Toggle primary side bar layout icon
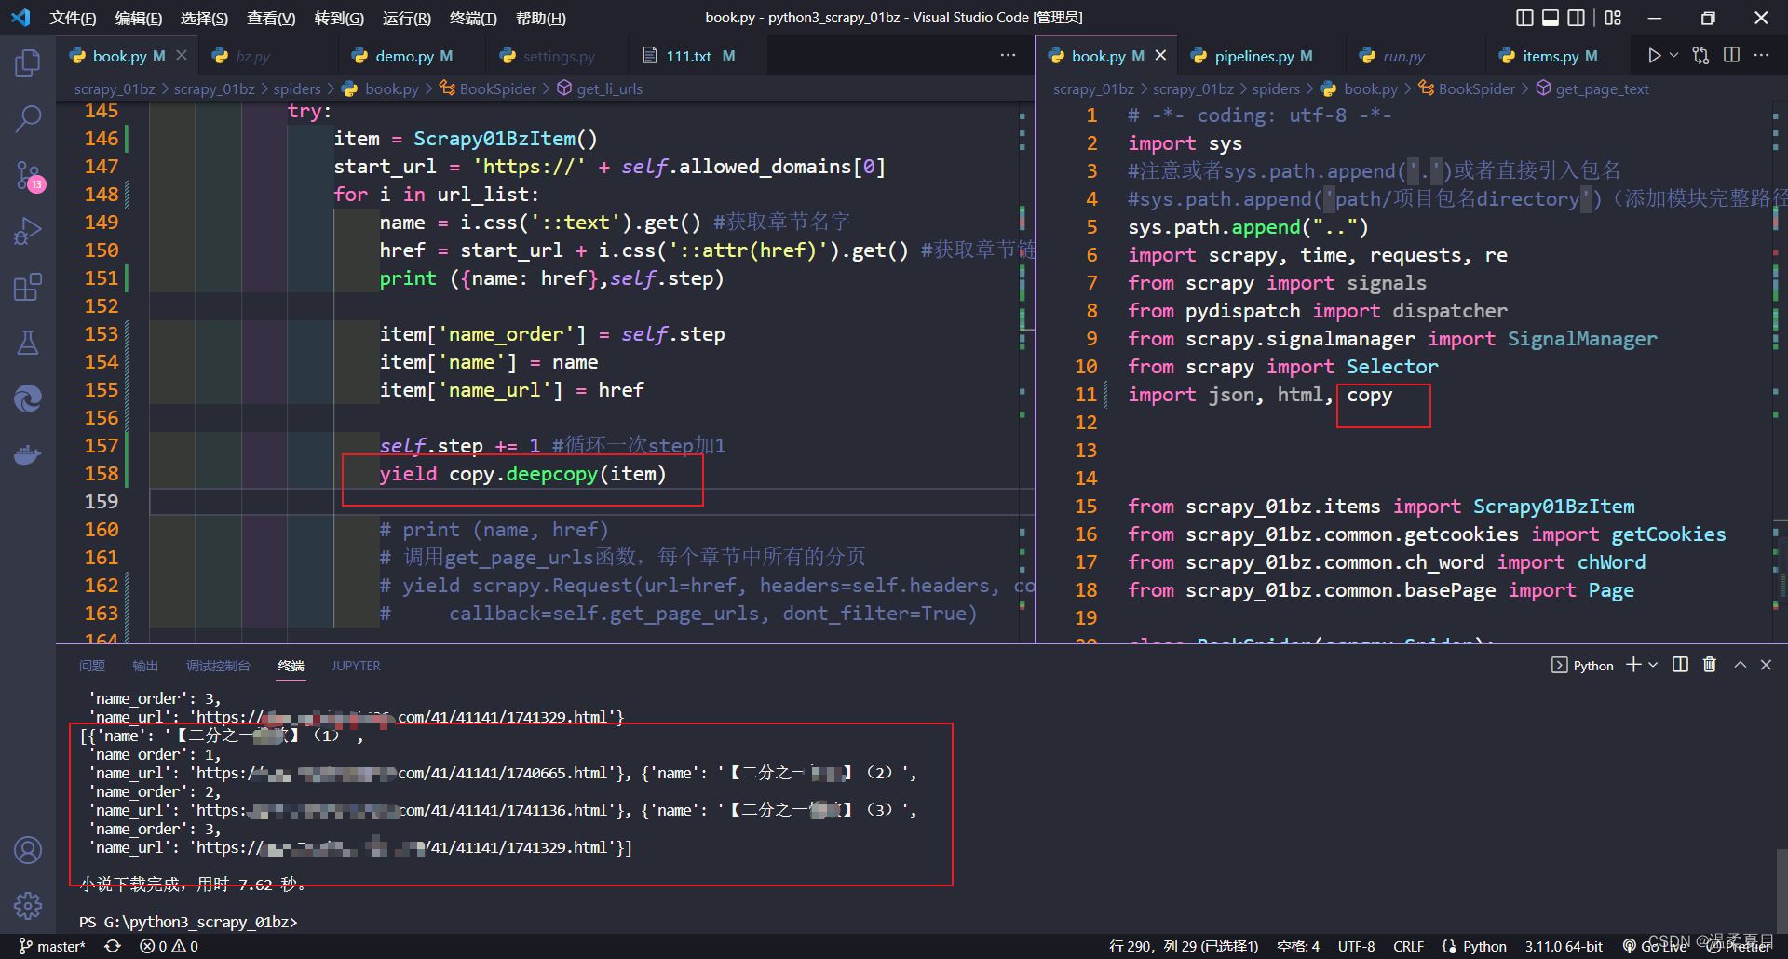The width and height of the screenshot is (1788, 959). [1524, 18]
